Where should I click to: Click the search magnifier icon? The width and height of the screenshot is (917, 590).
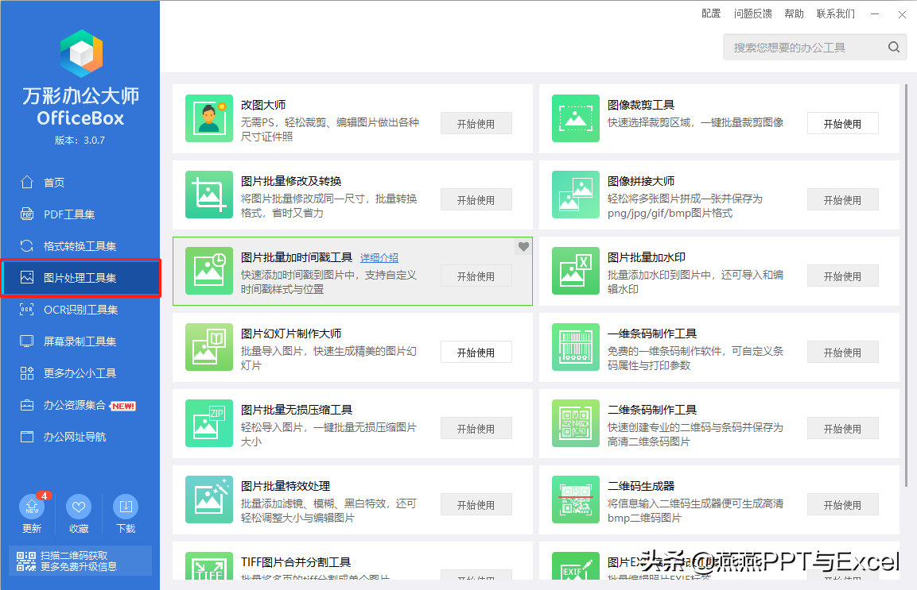click(x=894, y=48)
